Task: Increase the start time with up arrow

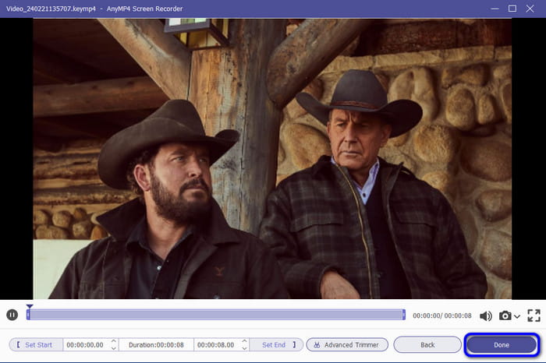Action: pos(114,341)
